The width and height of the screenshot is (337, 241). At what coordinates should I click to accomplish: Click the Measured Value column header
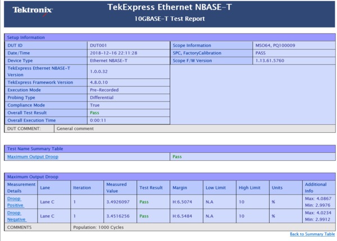pos(116,187)
